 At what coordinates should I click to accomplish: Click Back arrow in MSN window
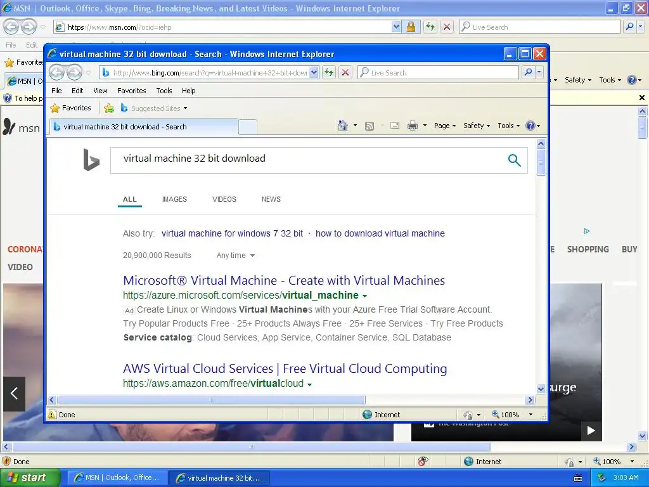coord(11,27)
